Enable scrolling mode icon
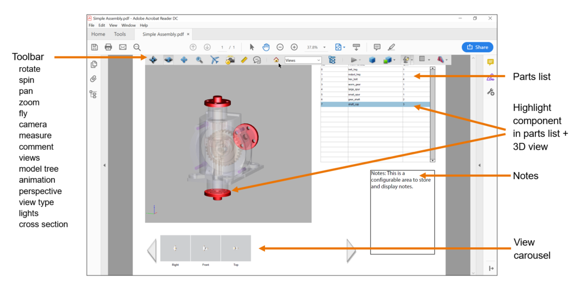Viewport: 584px width, 292px height. [x=356, y=47]
